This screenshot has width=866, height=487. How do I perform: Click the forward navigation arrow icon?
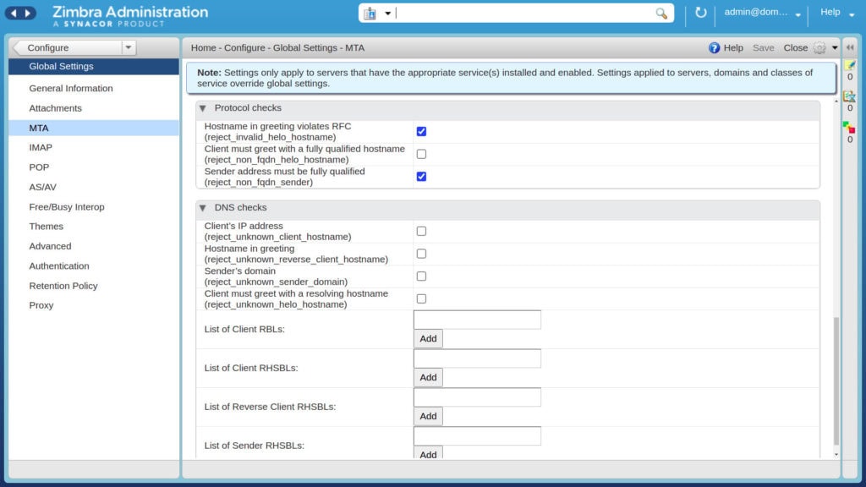(28, 13)
